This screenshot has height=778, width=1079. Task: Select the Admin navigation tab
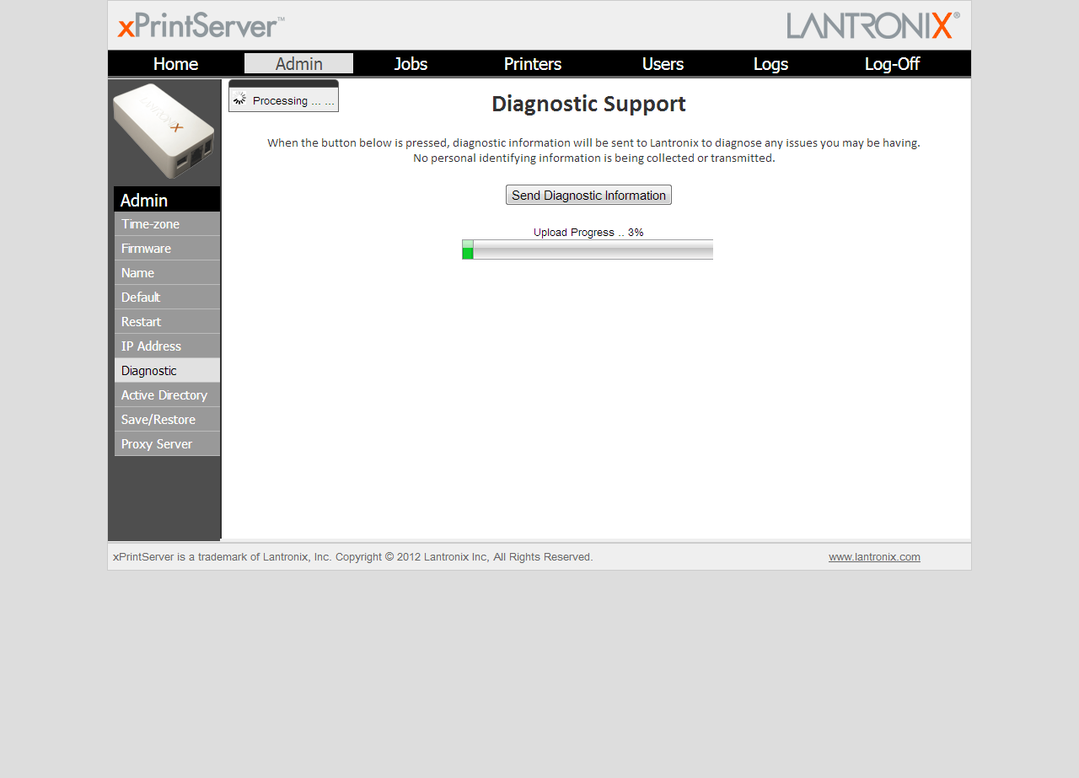pyautogui.click(x=298, y=64)
